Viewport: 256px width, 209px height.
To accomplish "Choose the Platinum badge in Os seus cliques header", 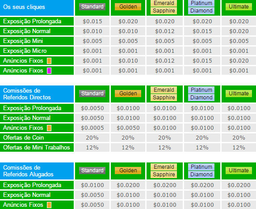I will [201, 3].
